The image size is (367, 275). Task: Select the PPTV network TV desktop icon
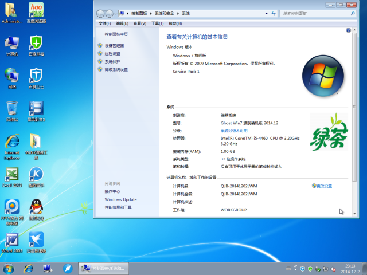coord(12,213)
